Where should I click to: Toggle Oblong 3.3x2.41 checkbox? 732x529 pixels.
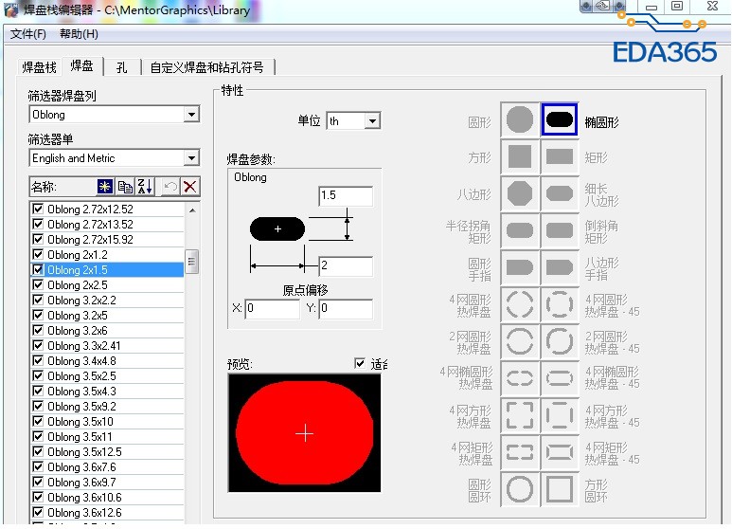pyautogui.click(x=38, y=346)
